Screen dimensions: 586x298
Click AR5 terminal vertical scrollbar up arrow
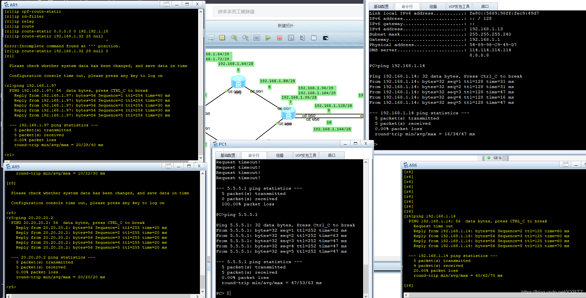point(203,174)
